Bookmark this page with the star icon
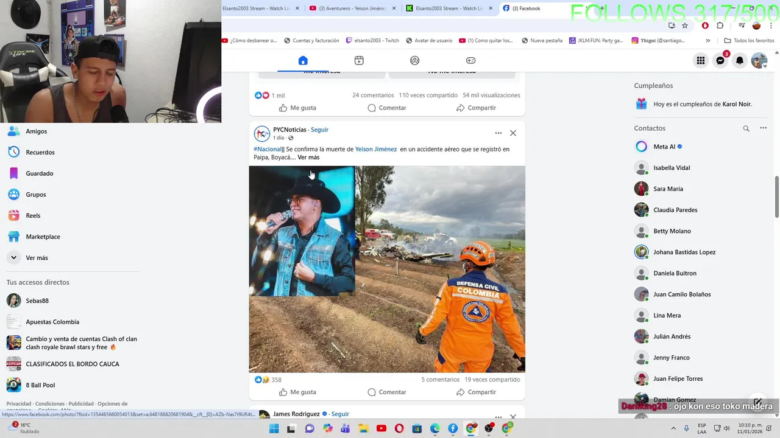Image resolution: width=780 pixels, height=438 pixels. click(x=685, y=26)
